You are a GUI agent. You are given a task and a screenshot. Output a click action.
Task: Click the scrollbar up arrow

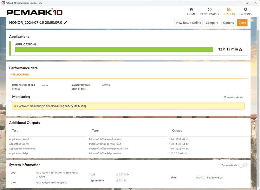point(258,19)
